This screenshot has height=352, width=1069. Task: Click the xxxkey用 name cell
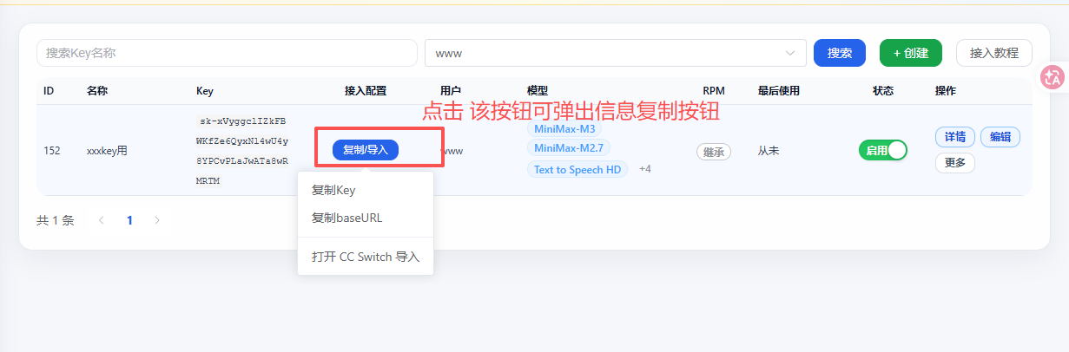[107, 151]
